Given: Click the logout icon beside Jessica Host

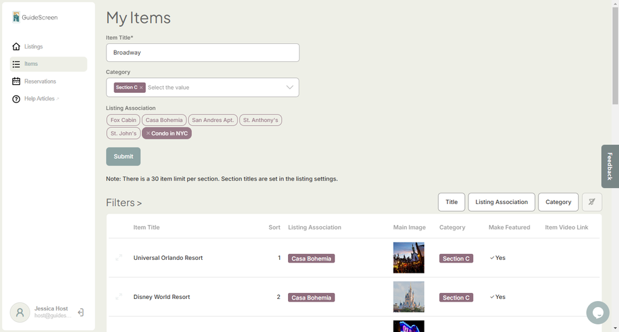Looking at the screenshot, I should point(81,312).
